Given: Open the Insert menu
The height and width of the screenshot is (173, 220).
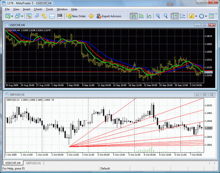Looking at the screenshot, I should pyautogui.click(x=26, y=9).
